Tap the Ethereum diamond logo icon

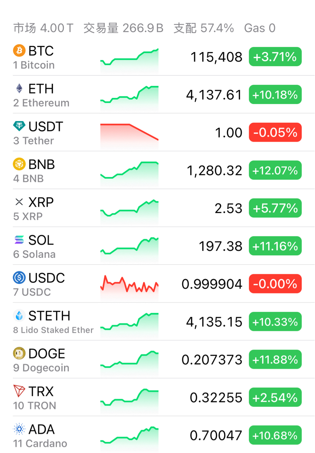pos(19,88)
